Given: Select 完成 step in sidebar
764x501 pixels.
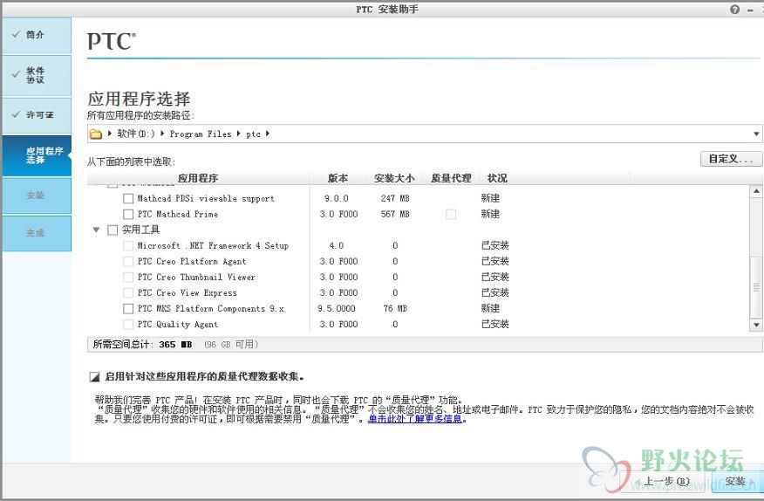Looking at the screenshot, I should (x=37, y=233).
